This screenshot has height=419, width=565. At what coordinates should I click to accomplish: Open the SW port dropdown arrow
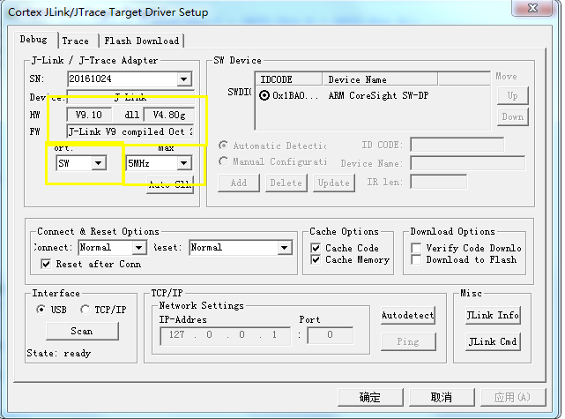[98, 163]
